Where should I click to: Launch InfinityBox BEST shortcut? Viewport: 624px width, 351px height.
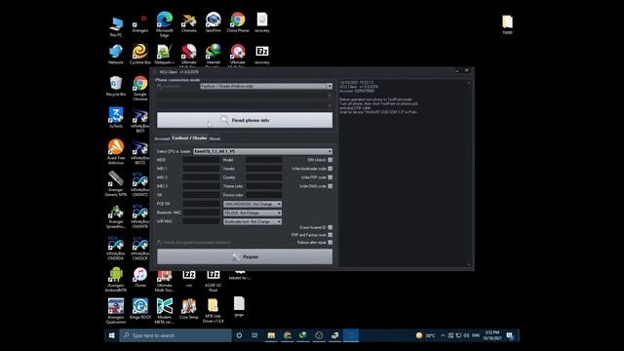coord(140,121)
